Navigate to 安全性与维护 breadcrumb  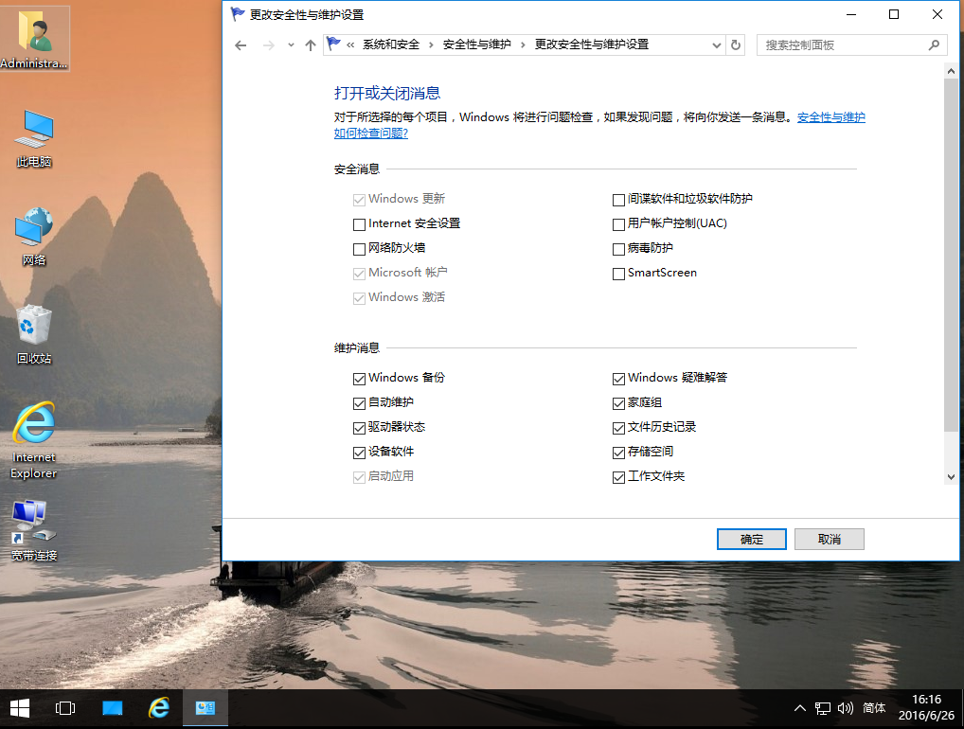tap(477, 44)
